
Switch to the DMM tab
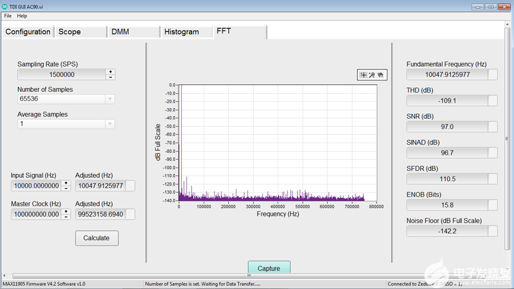(134, 31)
